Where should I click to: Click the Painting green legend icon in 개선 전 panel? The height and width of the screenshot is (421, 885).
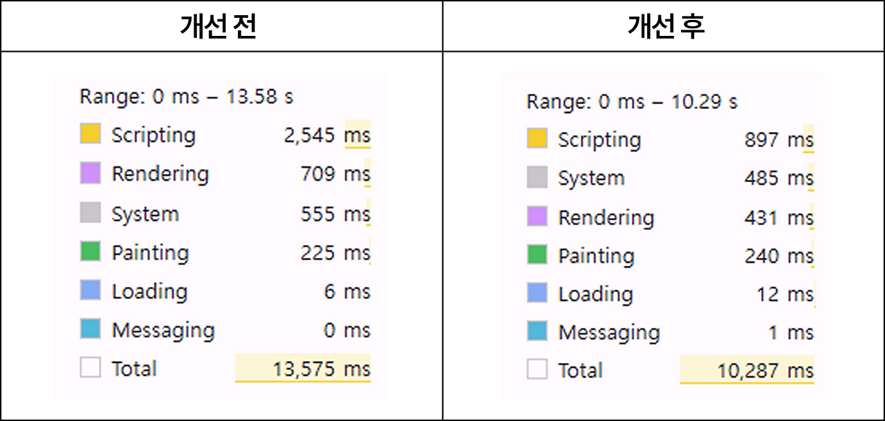click(x=91, y=252)
